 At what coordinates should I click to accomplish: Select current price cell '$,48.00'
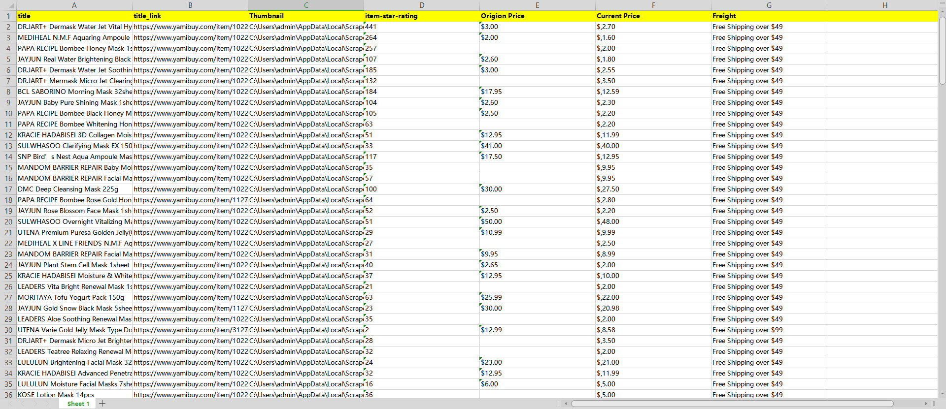pyautogui.click(x=653, y=221)
